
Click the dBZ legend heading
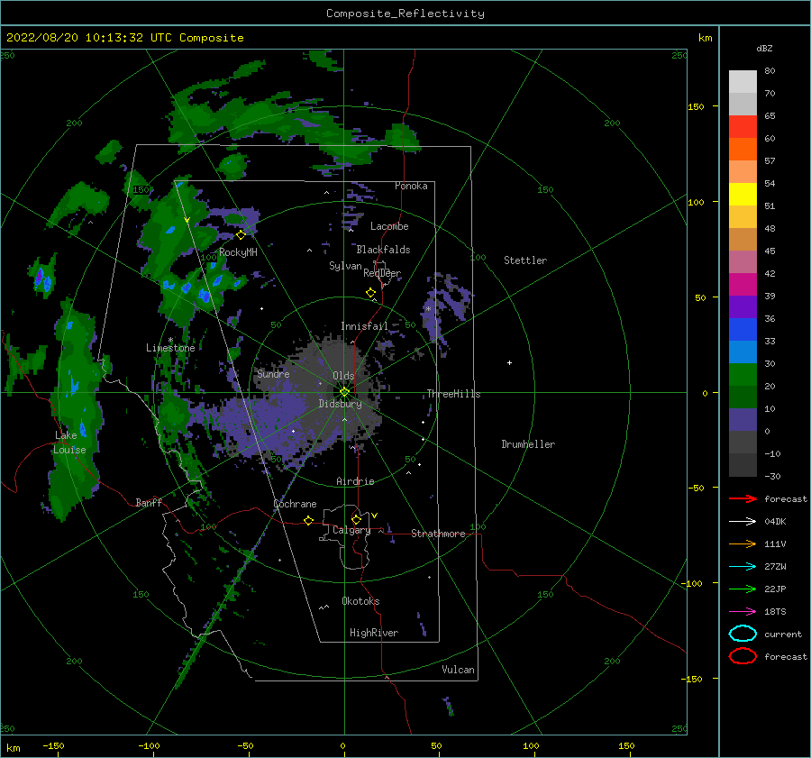click(764, 48)
